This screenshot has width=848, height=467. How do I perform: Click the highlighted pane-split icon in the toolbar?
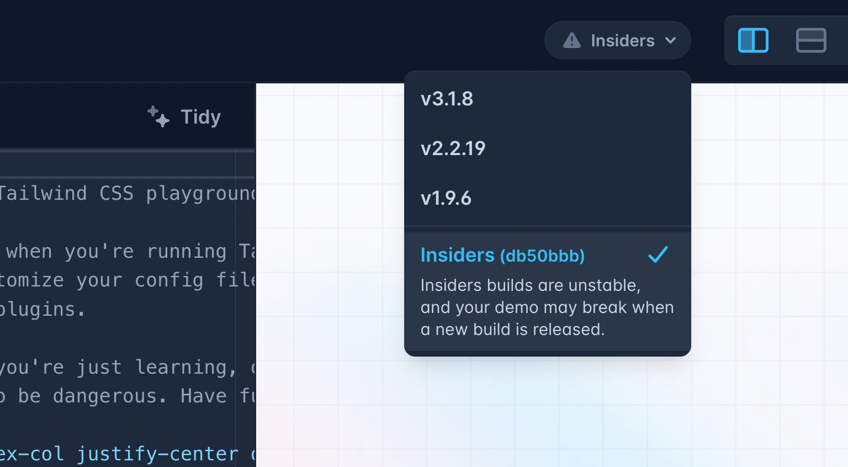pyautogui.click(x=752, y=40)
